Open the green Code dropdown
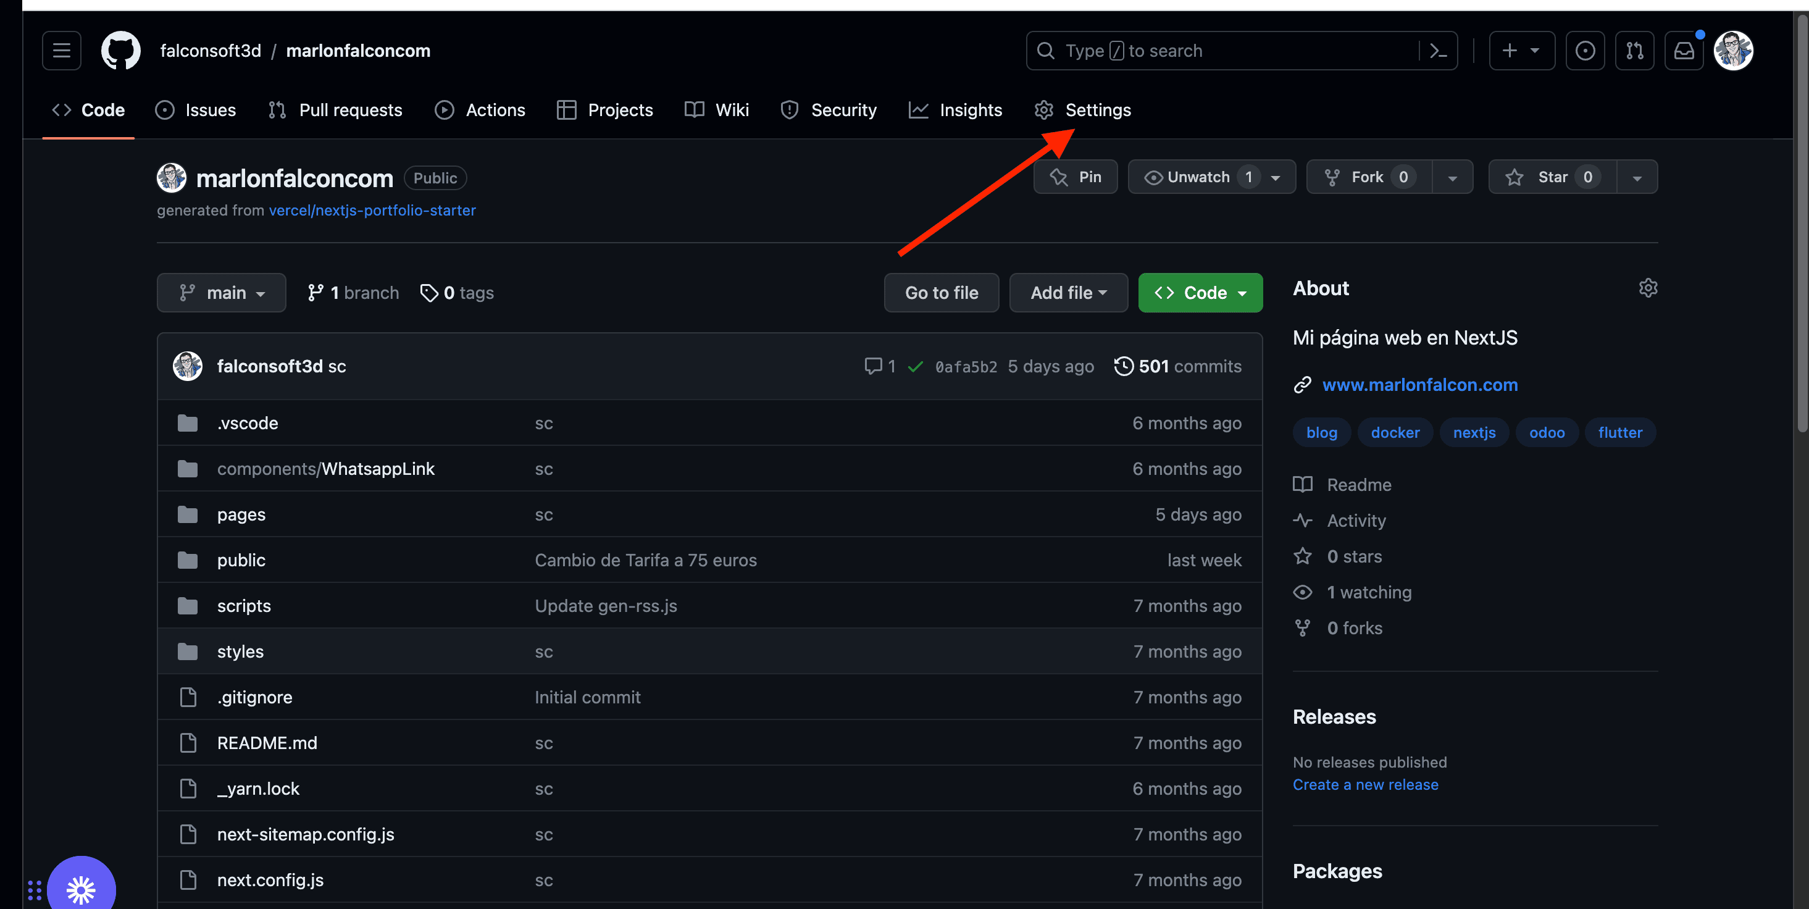The image size is (1809, 909). tap(1200, 292)
